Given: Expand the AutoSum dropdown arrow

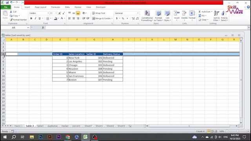Looking at the screenshot, I should coord(212,12).
